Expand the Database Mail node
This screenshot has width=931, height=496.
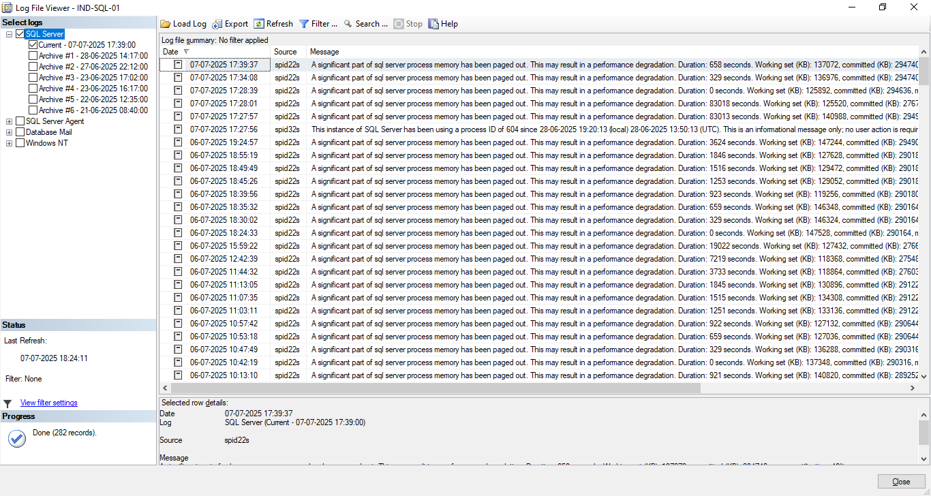9,132
